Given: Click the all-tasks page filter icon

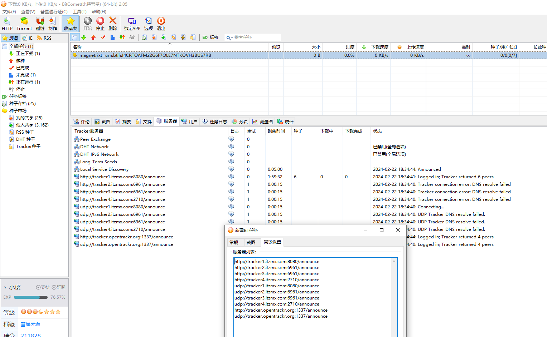Looking at the screenshot, I should click(74, 37).
